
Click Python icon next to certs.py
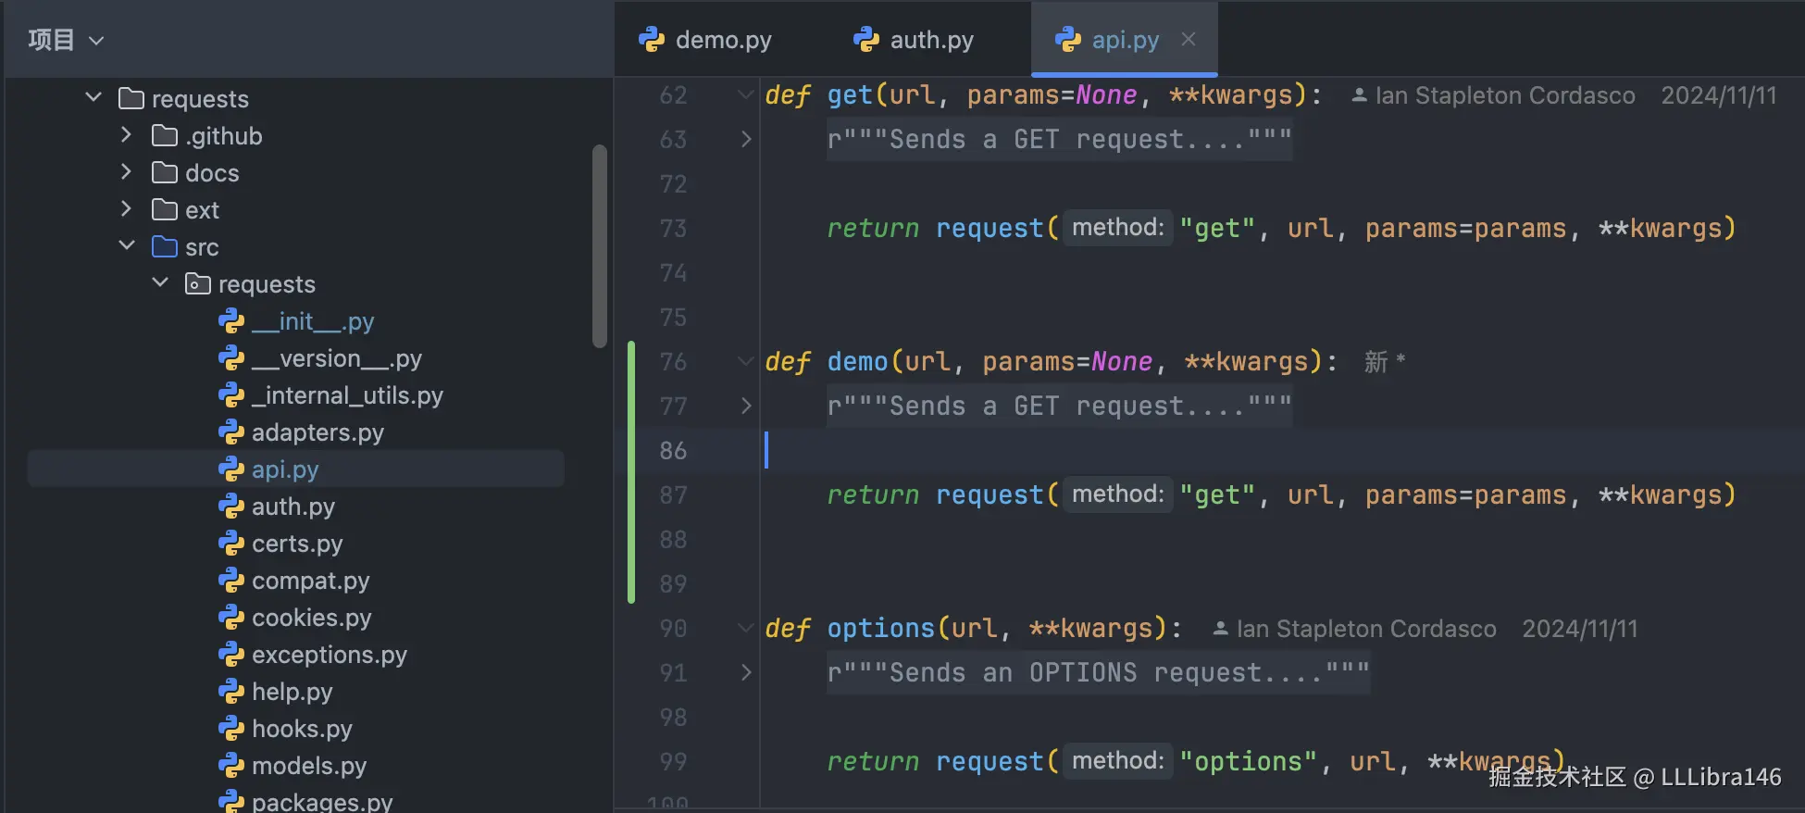231,544
